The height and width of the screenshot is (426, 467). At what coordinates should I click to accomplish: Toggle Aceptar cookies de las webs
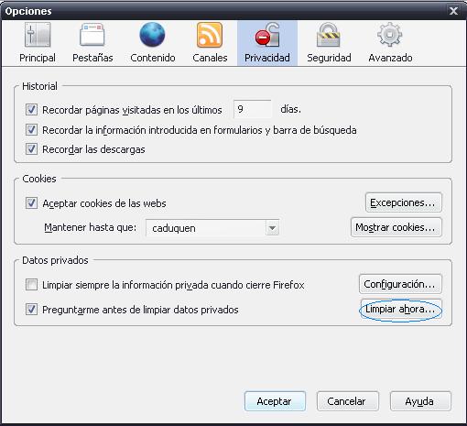coord(31,203)
